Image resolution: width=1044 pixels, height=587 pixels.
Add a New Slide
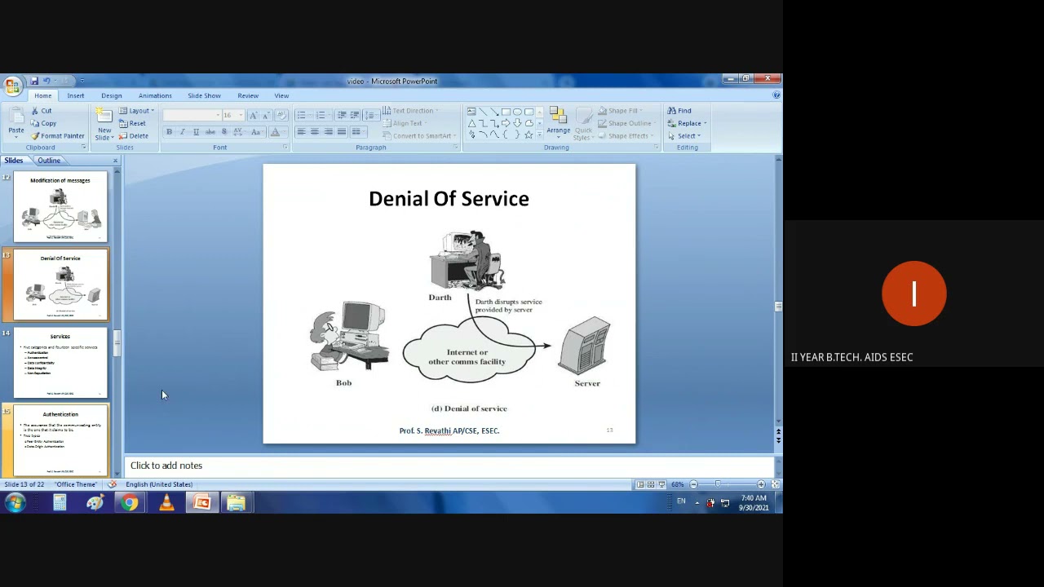point(104,124)
